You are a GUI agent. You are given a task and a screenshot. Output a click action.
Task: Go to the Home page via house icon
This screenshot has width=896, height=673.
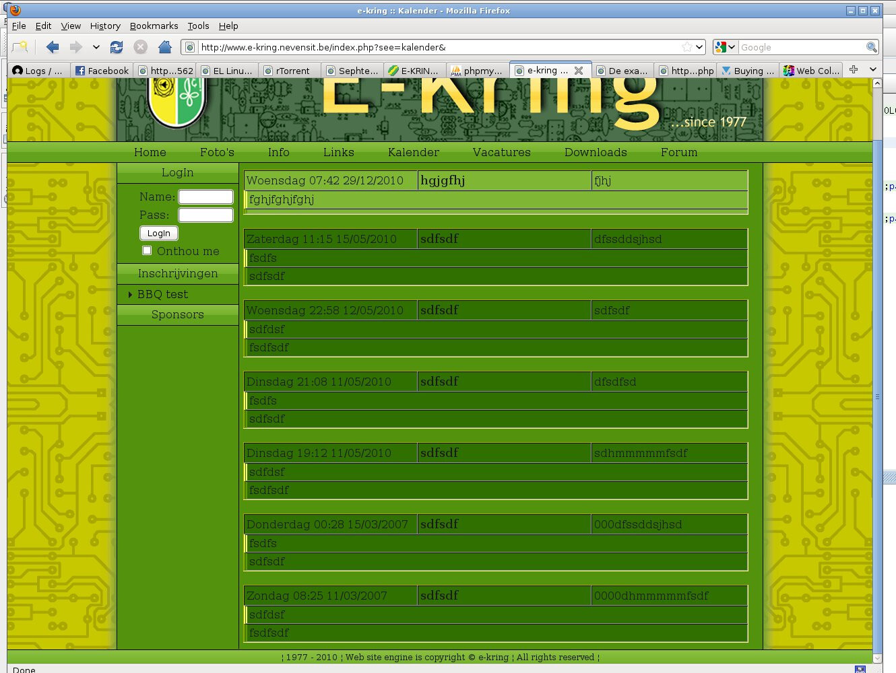pos(164,47)
